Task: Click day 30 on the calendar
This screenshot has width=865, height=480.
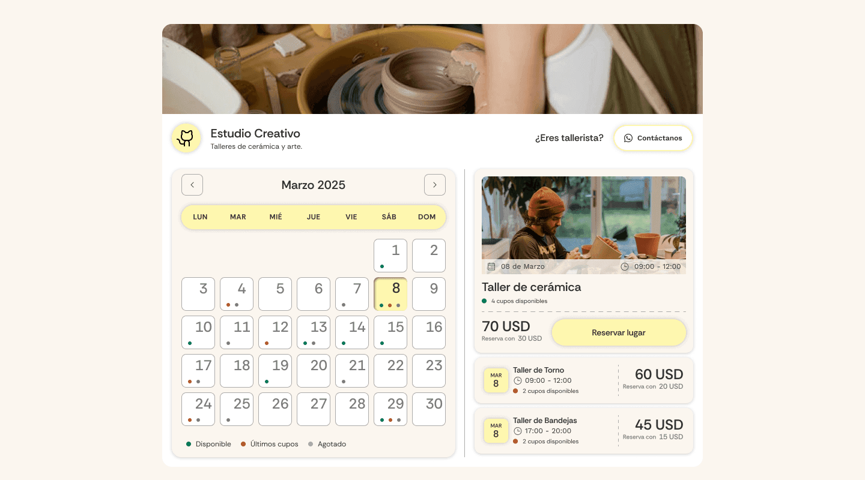Action: [x=429, y=409]
